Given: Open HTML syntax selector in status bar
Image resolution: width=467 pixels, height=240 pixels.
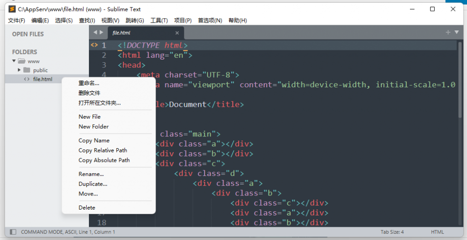Looking at the screenshot, I should coord(437,232).
